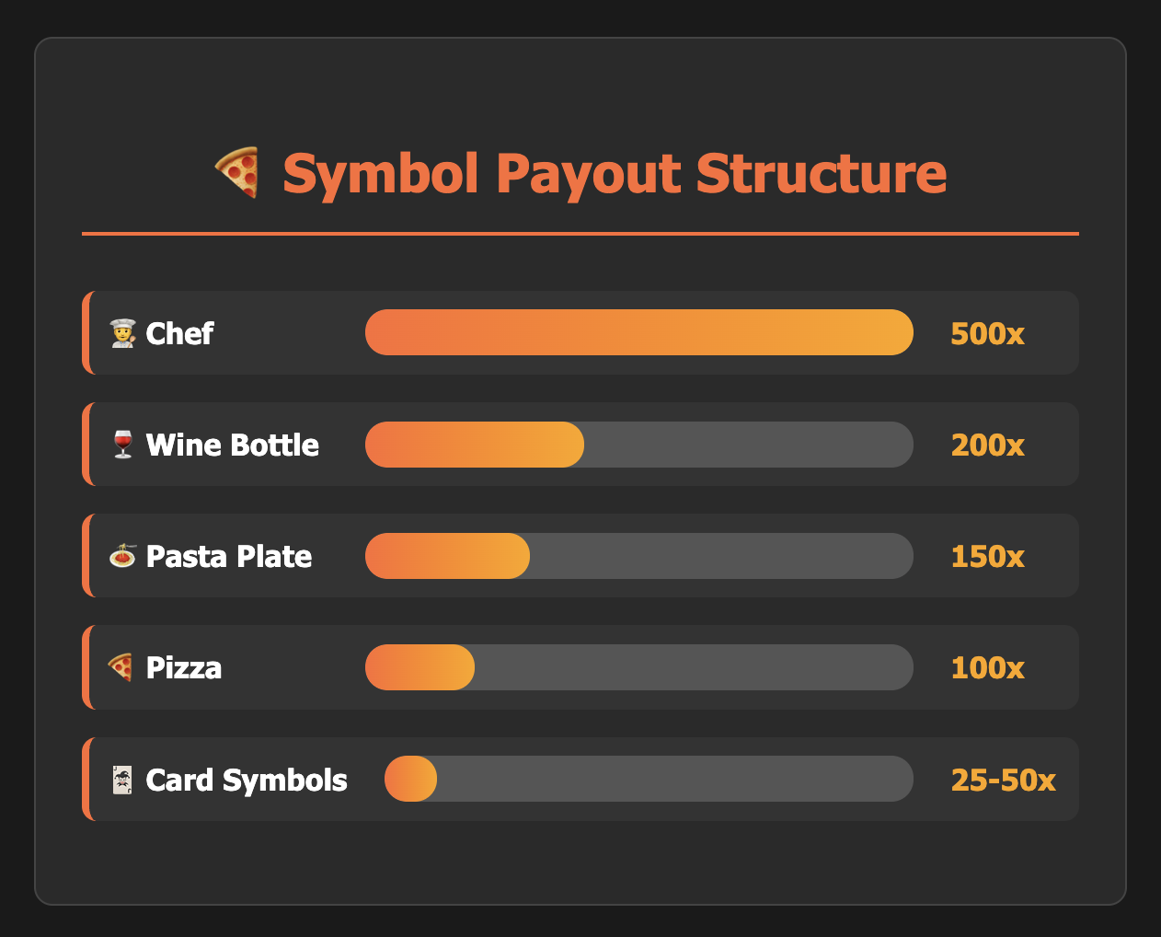Image resolution: width=1161 pixels, height=937 pixels.
Task: Click the Chef symbol label
Action: point(179,333)
